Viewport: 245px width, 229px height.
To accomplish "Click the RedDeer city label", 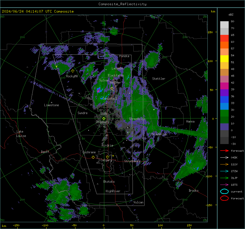I will (x=115, y=83).
